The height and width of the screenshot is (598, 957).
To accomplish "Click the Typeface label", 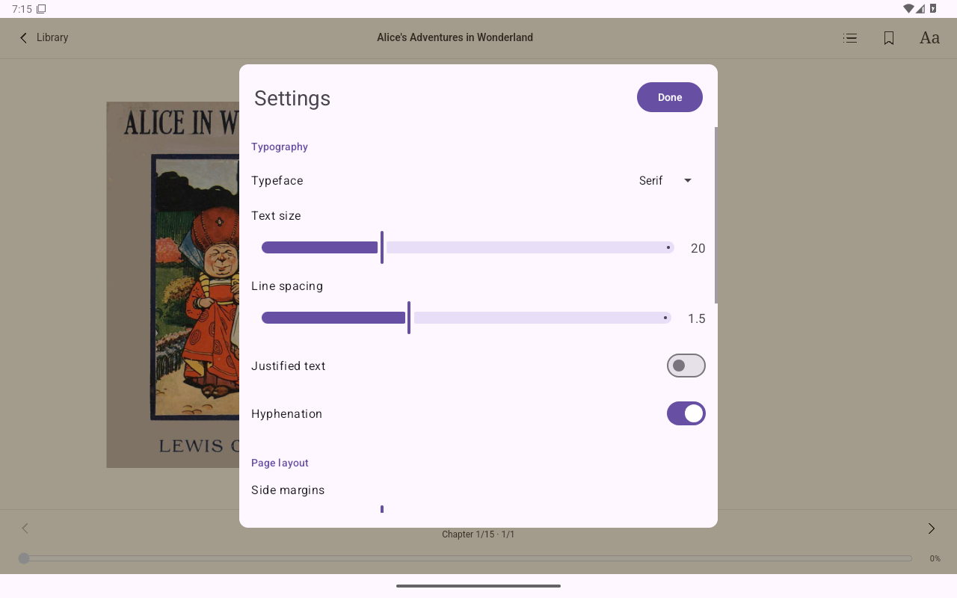I will (x=277, y=180).
